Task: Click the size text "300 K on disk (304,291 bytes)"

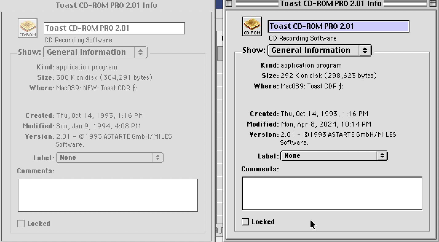Action: pyautogui.click(x=104, y=78)
